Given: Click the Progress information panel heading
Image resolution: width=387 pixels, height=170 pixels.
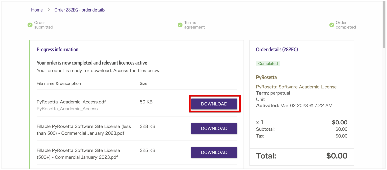Looking at the screenshot, I should pos(57,49).
